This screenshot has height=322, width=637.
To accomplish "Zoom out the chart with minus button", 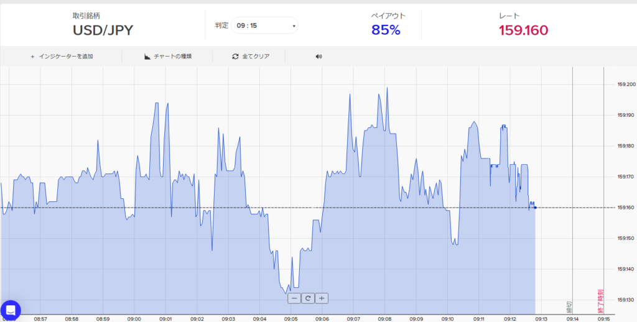I will (x=294, y=298).
